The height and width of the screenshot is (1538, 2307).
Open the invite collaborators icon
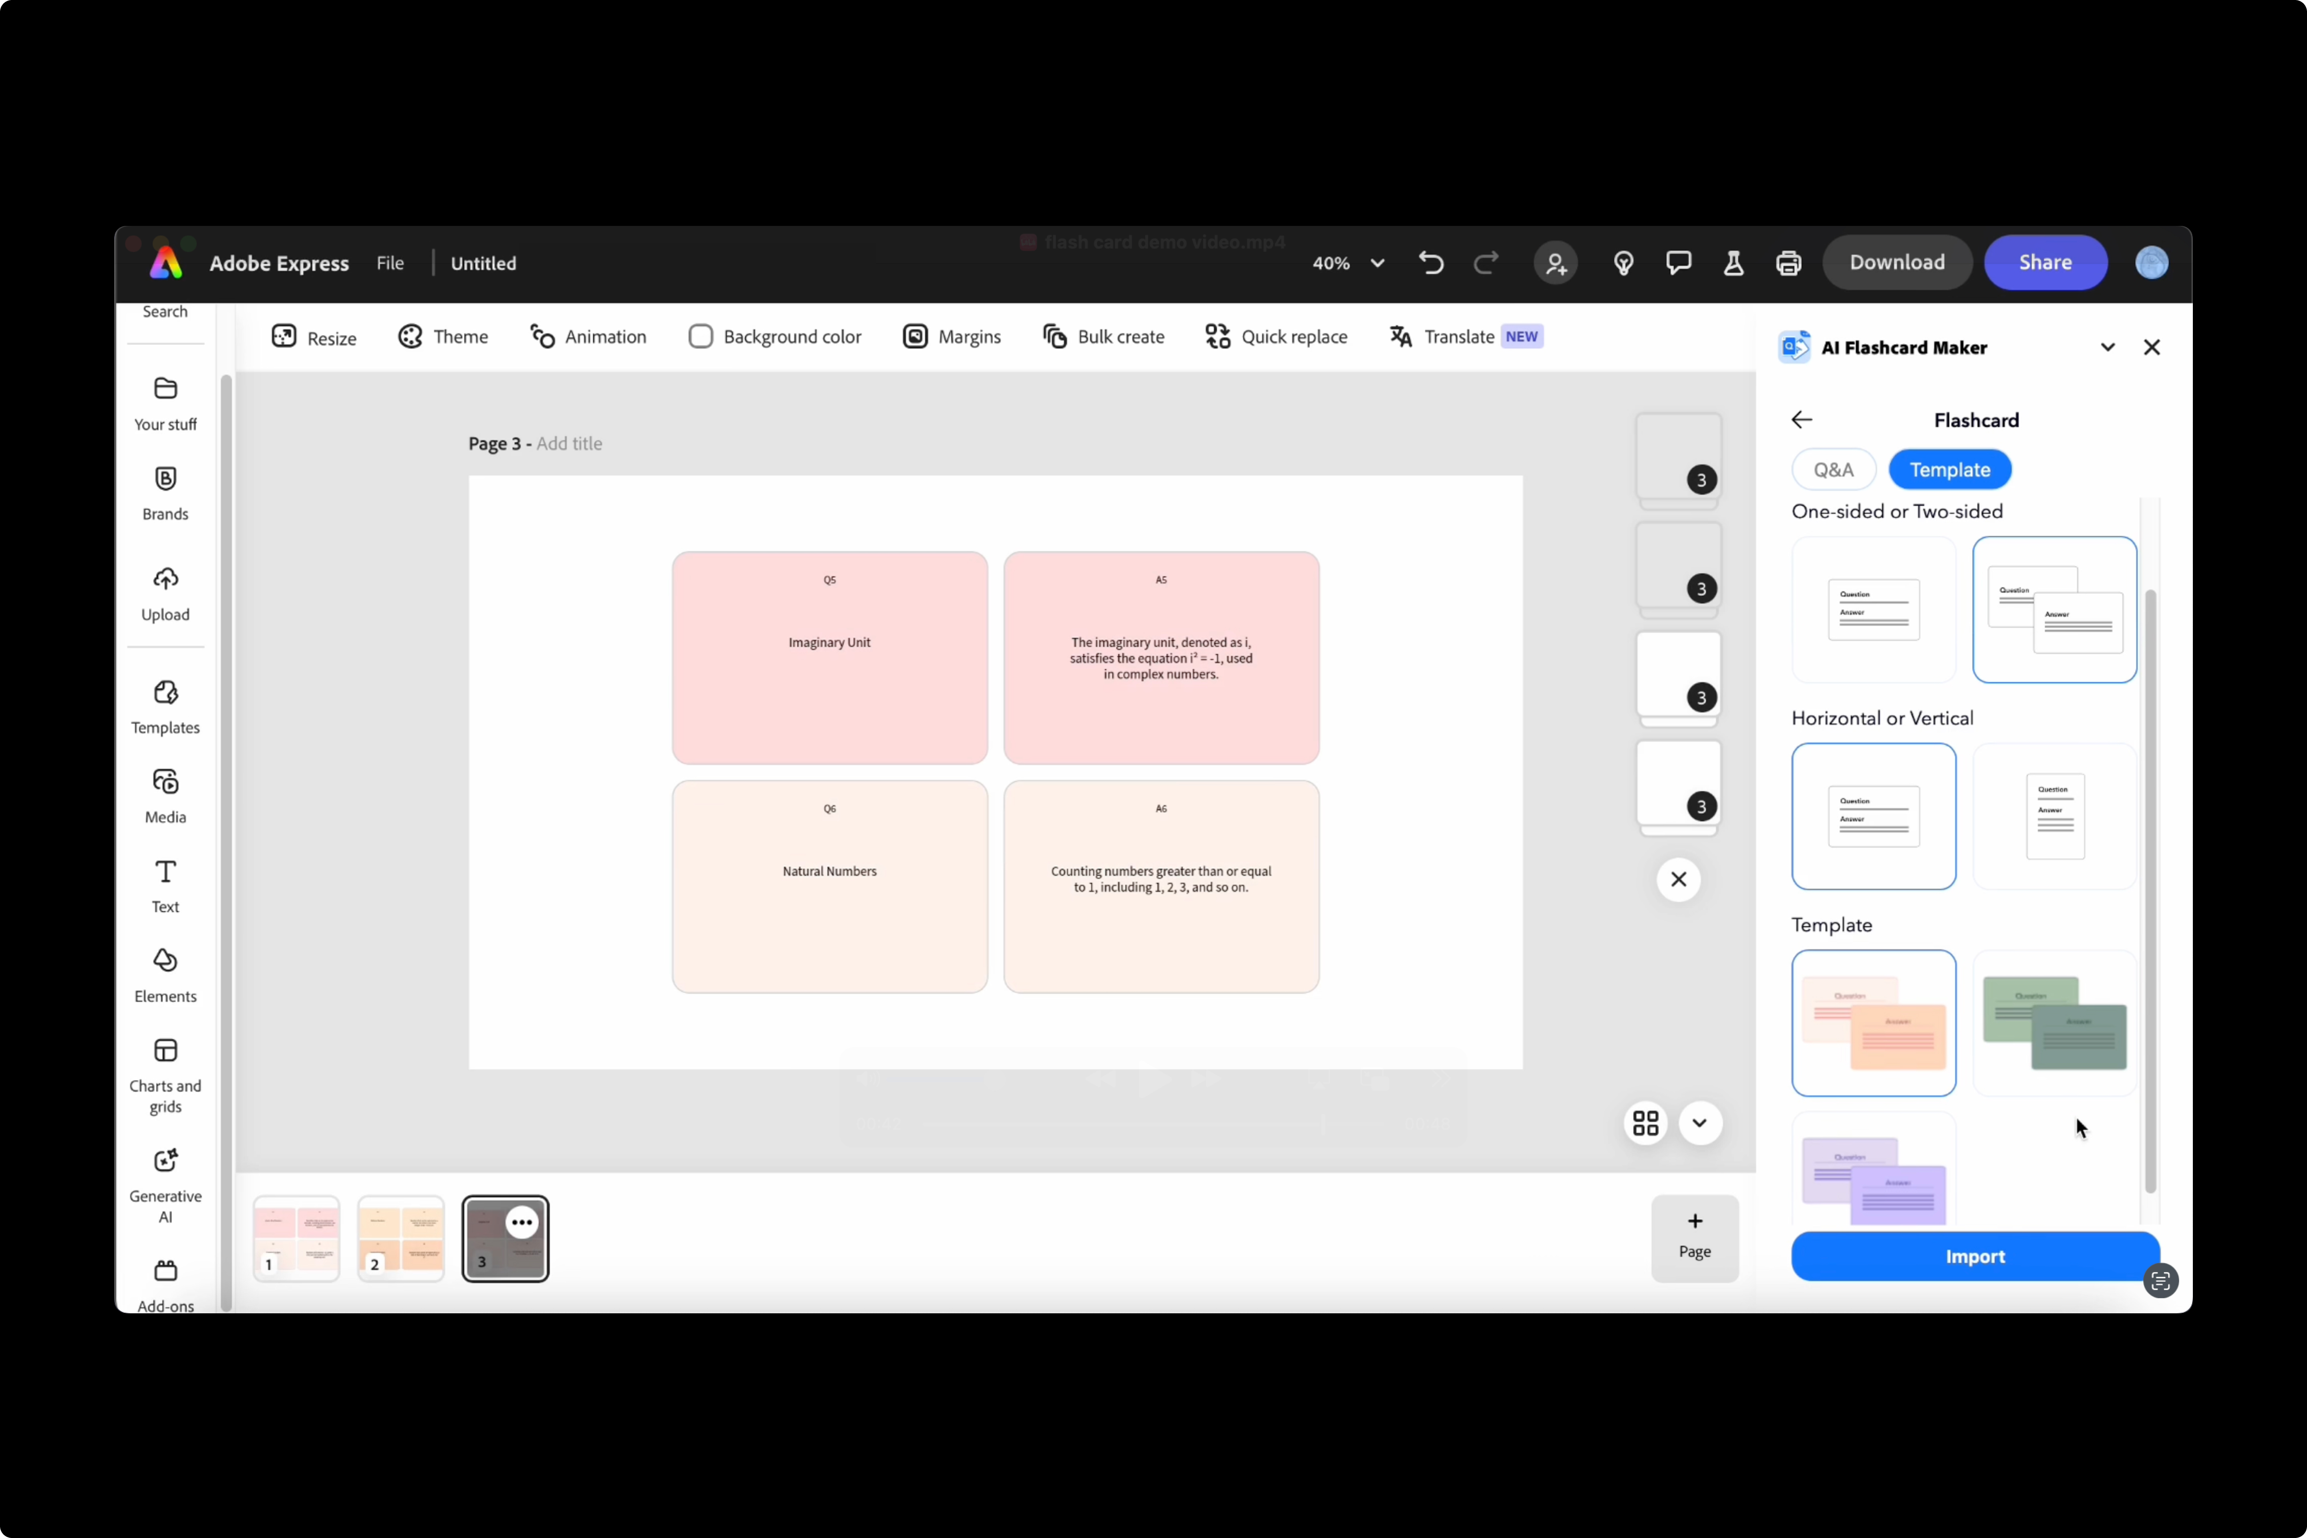pyautogui.click(x=1556, y=263)
